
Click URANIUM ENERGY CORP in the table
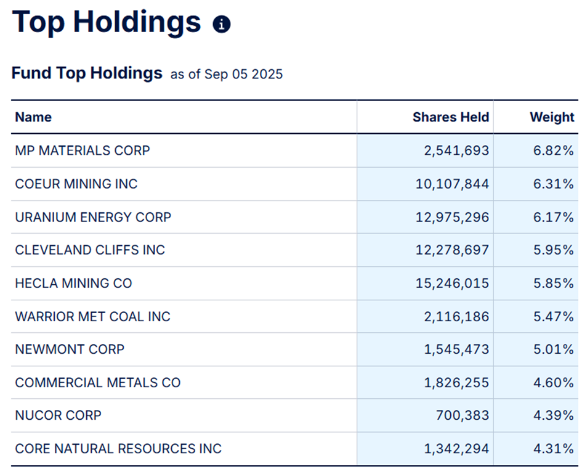pyautogui.click(x=93, y=217)
